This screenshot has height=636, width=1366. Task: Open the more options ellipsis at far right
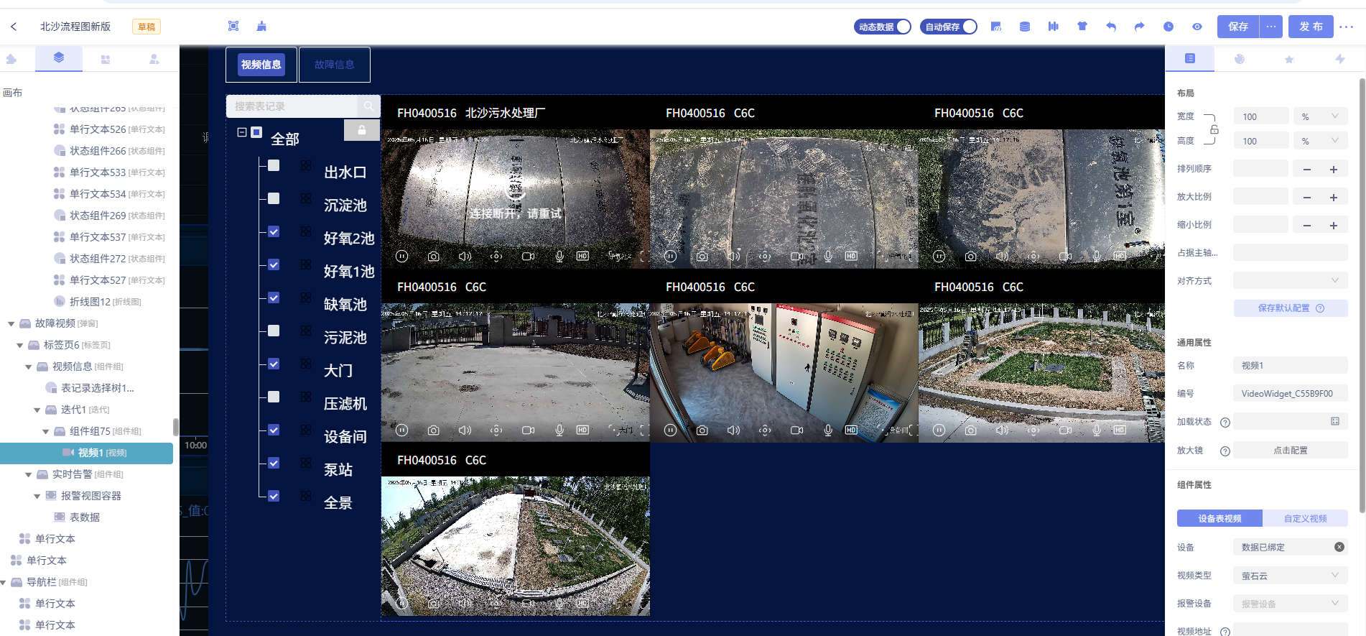(x=1347, y=27)
